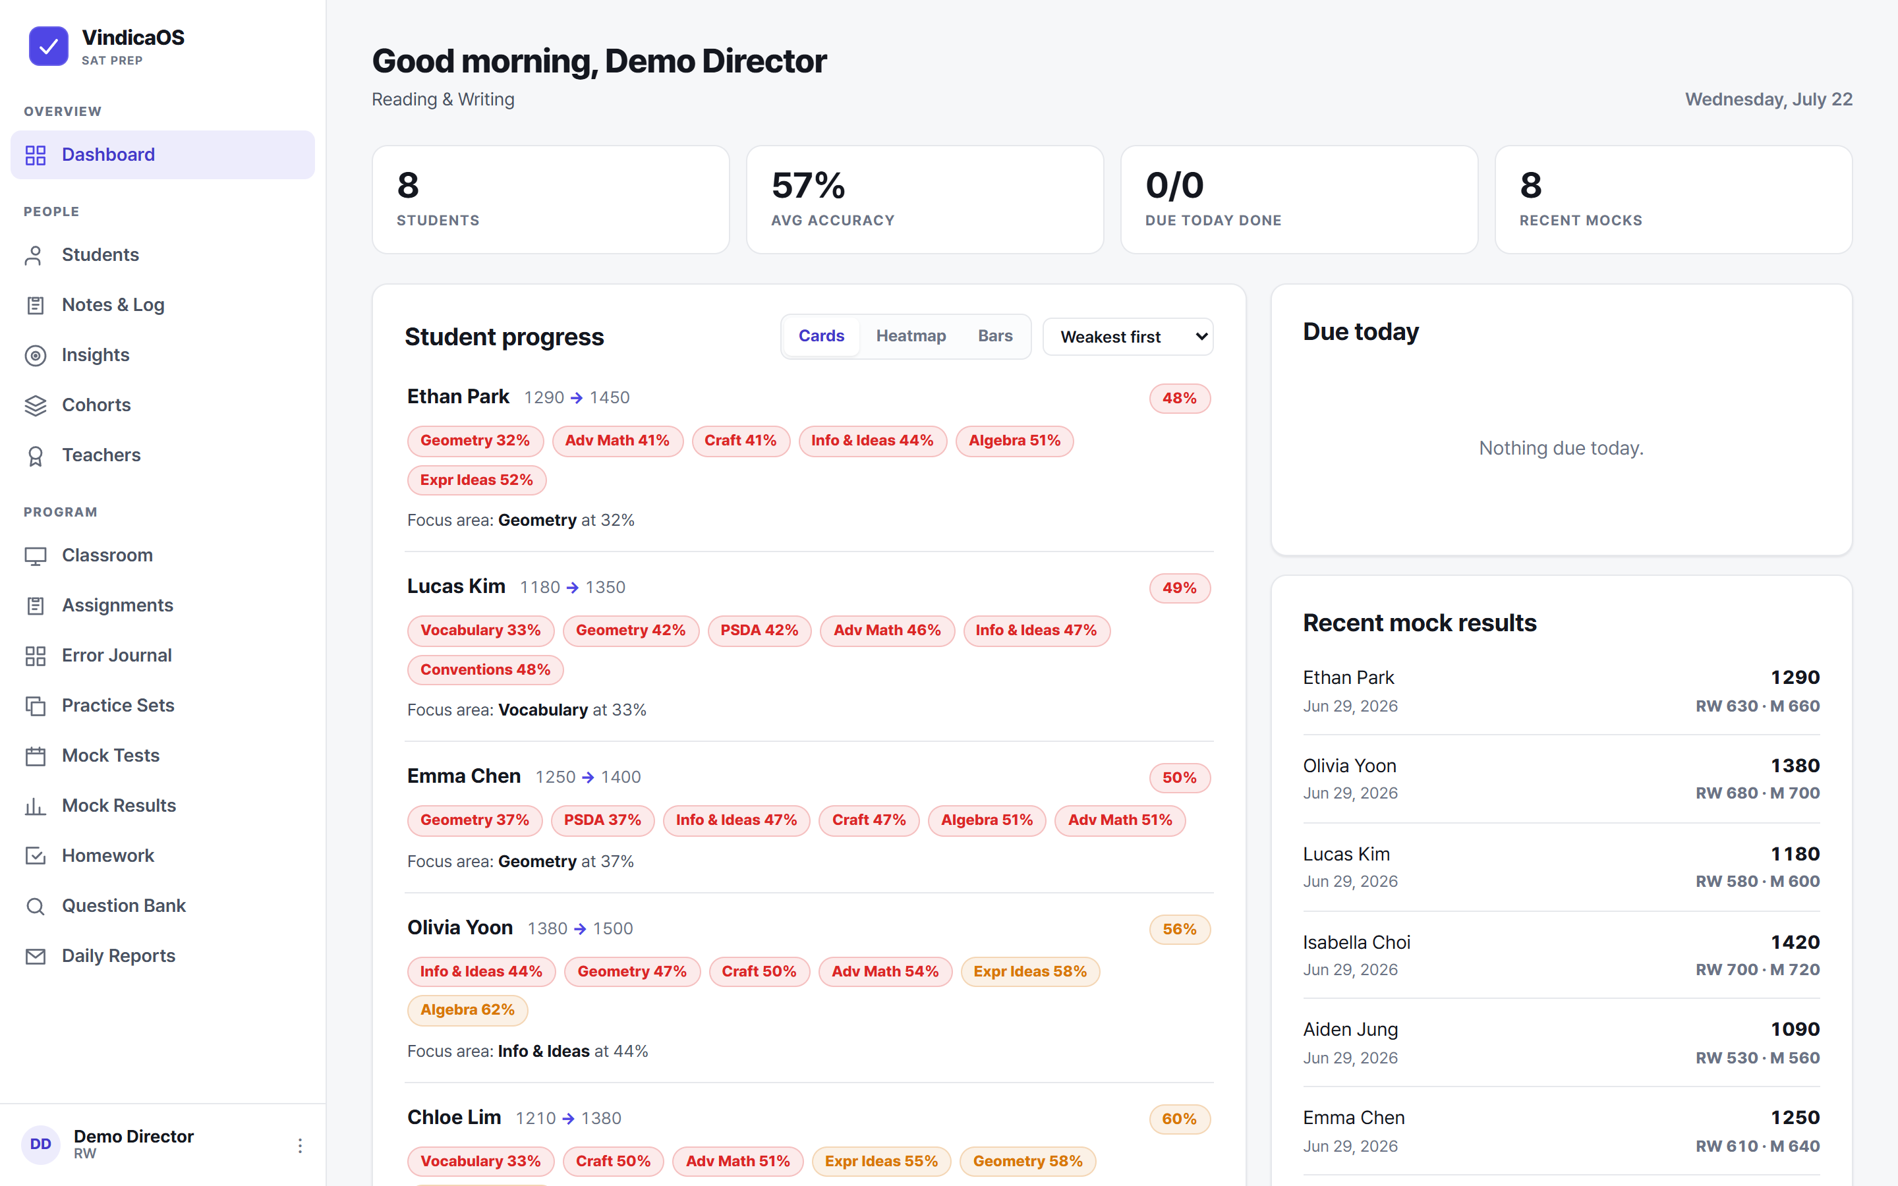The height and width of the screenshot is (1186, 1898).
Task: Switch to the Heatmap view tab
Action: [x=911, y=336]
